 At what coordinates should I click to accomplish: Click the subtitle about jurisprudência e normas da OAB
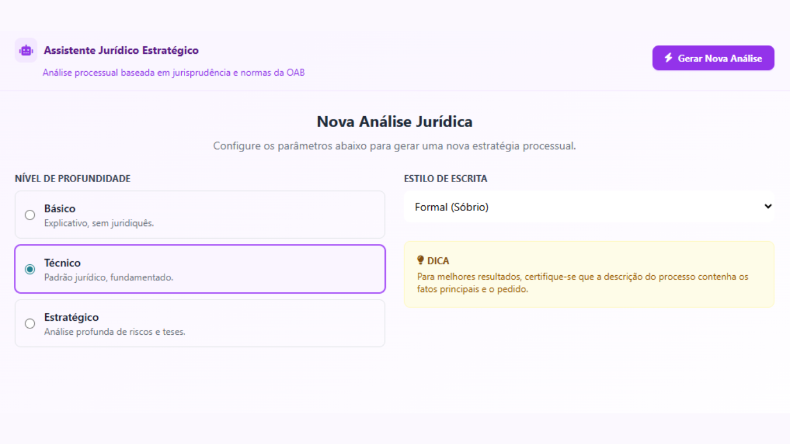[x=174, y=72]
